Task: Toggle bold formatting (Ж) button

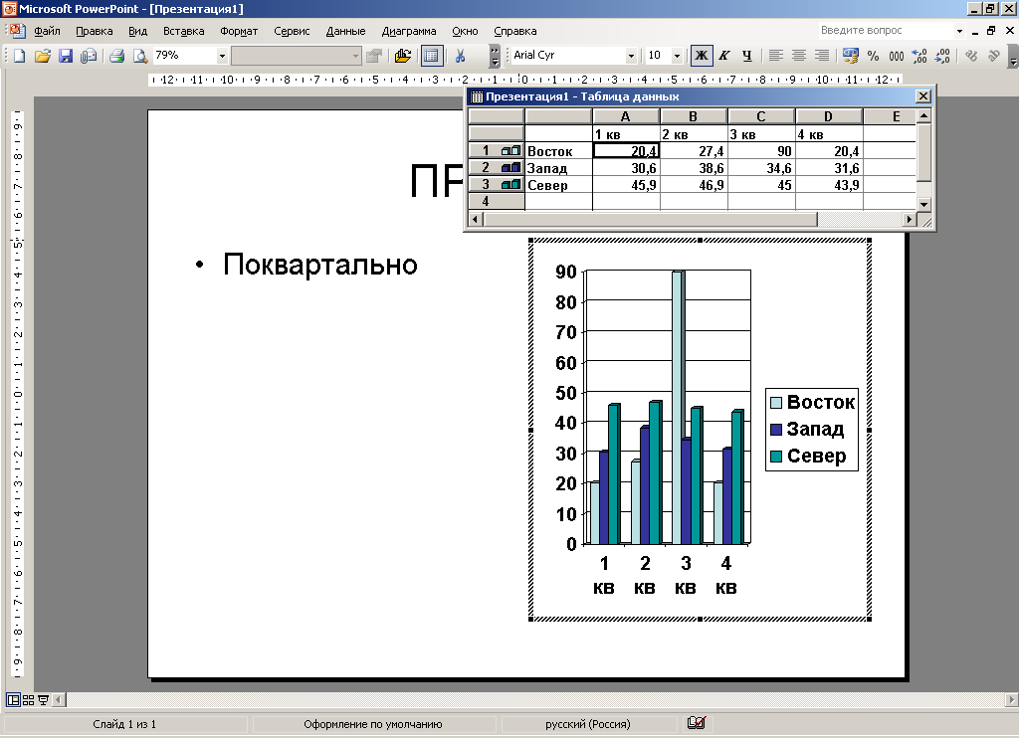Action: (702, 56)
